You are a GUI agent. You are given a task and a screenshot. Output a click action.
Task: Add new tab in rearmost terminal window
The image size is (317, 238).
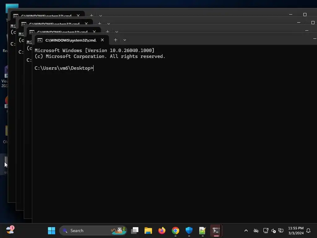click(x=91, y=15)
